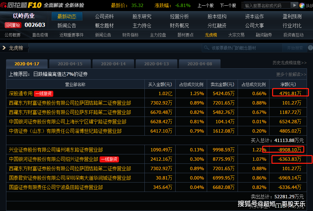The width and height of the screenshot is (313, 211).
Task: Select the 龙虎榜 sub-tab
Action: pyautogui.click(x=211, y=35)
